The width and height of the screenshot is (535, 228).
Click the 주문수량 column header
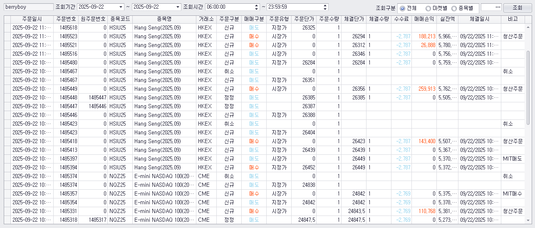click(x=329, y=19)
